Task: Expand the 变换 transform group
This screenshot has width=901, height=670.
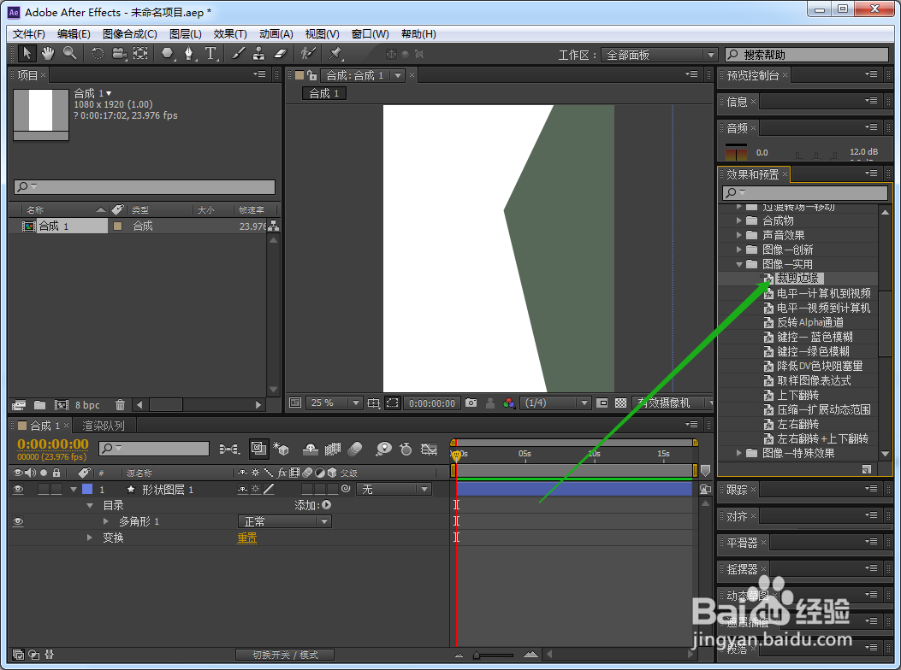Action: 90,538
